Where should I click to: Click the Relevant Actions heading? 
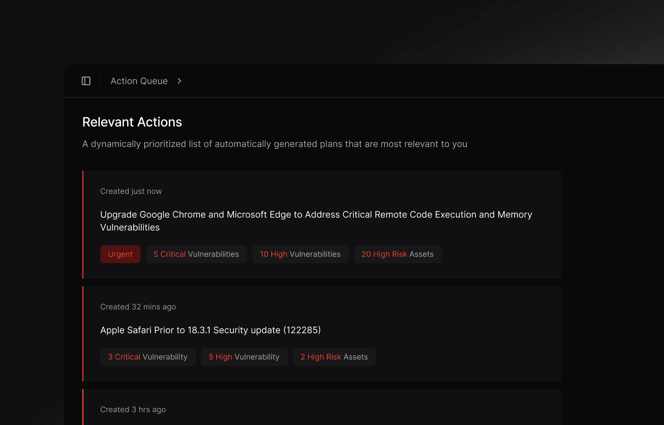tap(132, 122)
